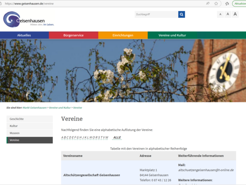Select Kultur in the sidebar
The width and height of the screenshot is (246, 185).
point(30,126)
